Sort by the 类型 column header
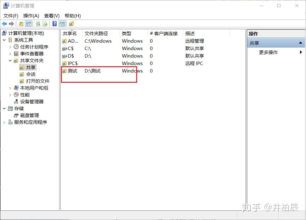Image resolution: width=306 pixels, height=220 pixels. 134,33
